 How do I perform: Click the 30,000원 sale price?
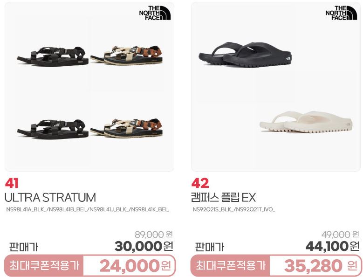(144, 246)
